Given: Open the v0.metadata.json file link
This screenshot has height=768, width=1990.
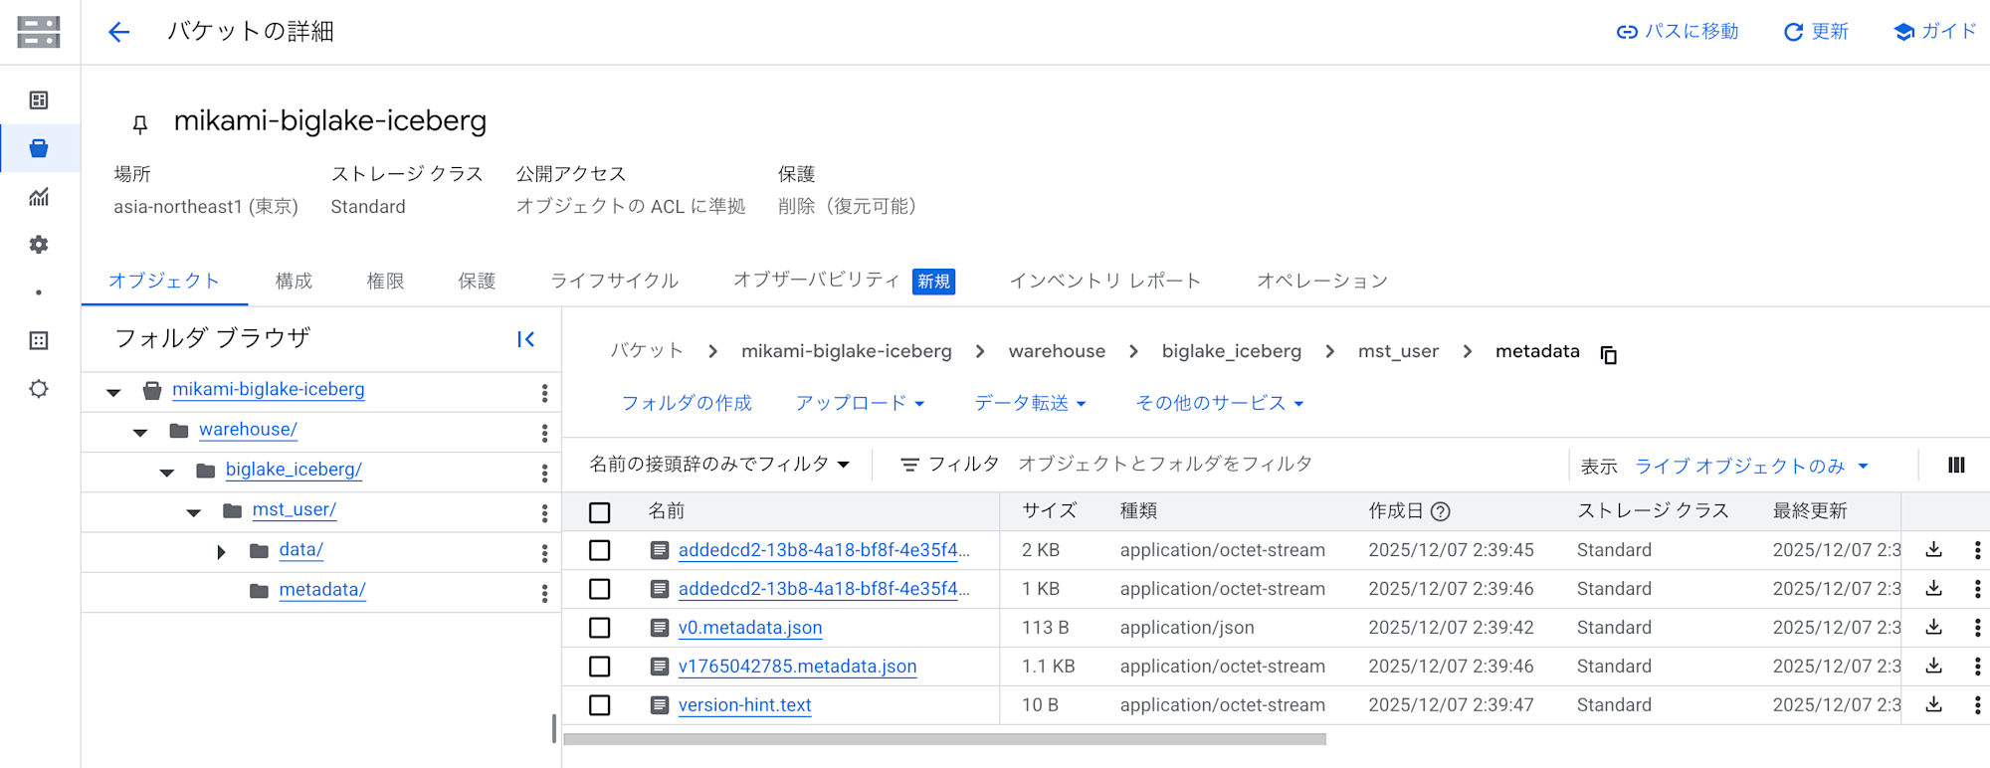Looking at the screenshot, I should (750, 628).
